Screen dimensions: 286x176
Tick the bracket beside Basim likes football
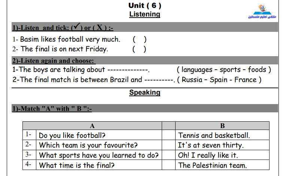(140, 39)
